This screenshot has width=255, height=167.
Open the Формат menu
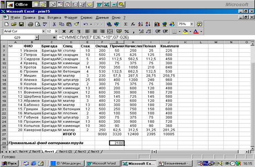[71, 17]
